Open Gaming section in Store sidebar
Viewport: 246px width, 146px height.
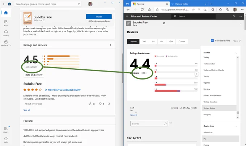pos(6,33)
